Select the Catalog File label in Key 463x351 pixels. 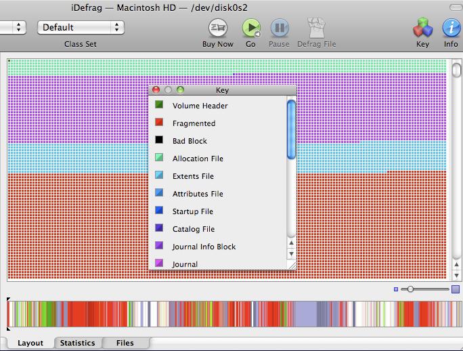(x=194, y=229)
